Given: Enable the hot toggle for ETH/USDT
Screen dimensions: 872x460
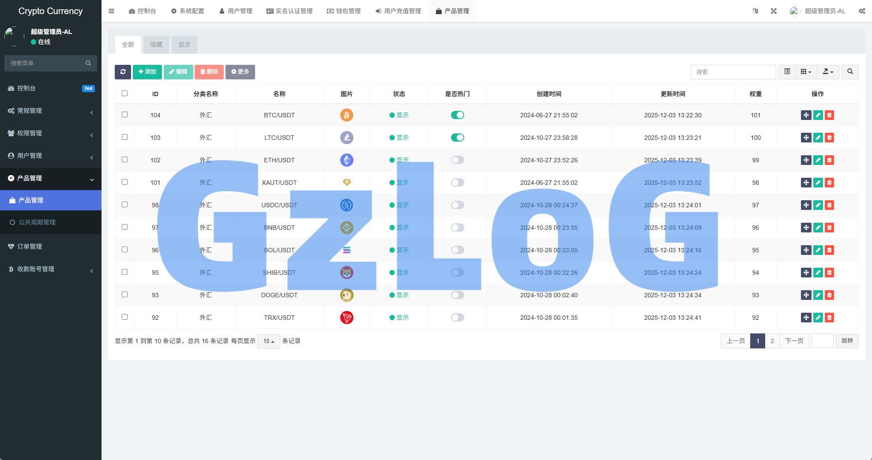Looking at the screenshot, I should [x=458, y=160].
